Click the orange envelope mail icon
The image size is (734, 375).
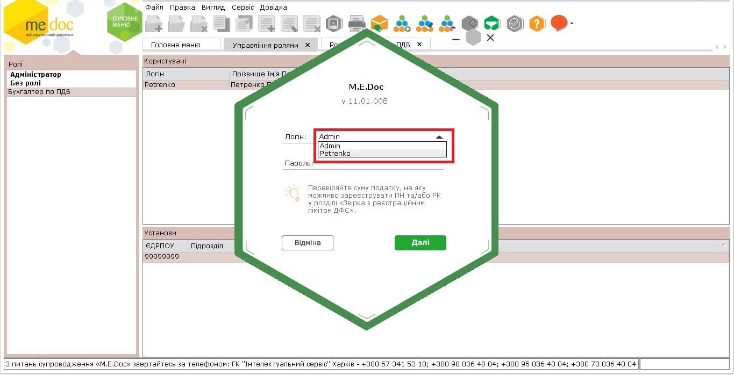pos(380,24)
